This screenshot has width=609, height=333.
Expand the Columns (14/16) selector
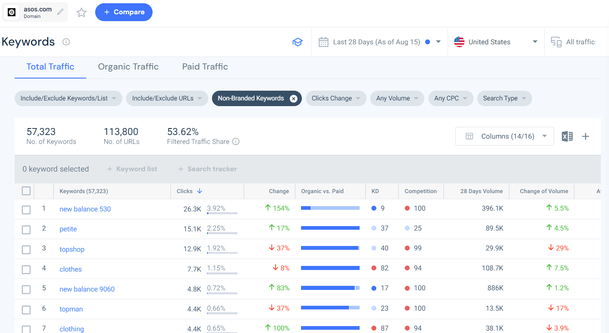[x=504, y=136]
